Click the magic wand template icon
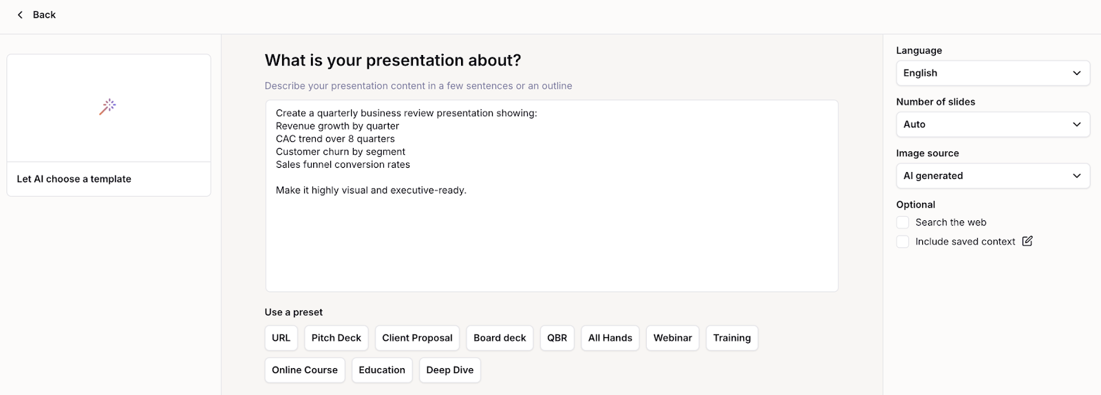The width and height of the screenshot is (1101, 395). [x=107, y=107]
